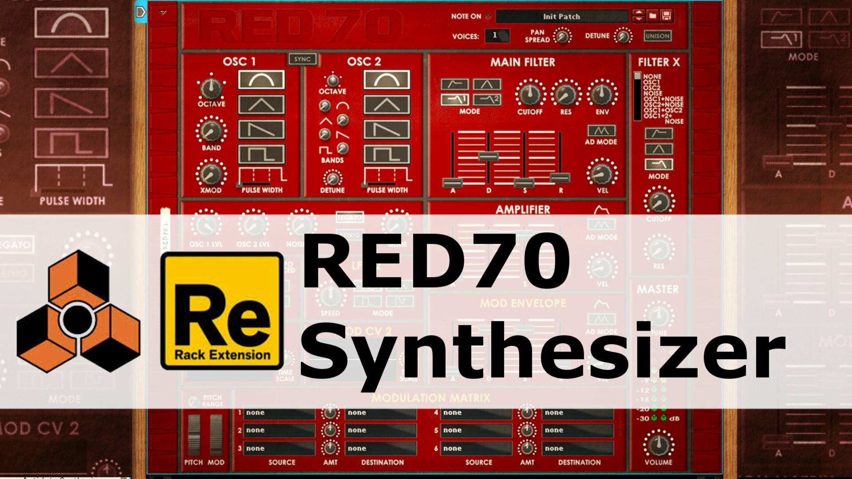
Task: Toggle the SYNC button between oscillators
Action: point(302,59)
